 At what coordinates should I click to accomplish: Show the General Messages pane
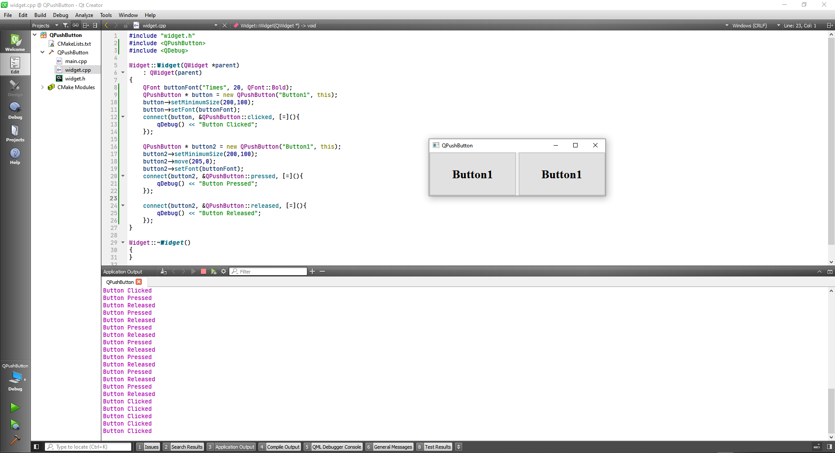(x=389, y=447)
